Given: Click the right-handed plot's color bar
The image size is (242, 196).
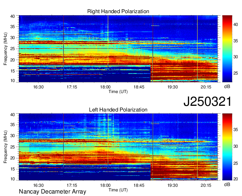Looking at the screenshot, I should 227,49.
